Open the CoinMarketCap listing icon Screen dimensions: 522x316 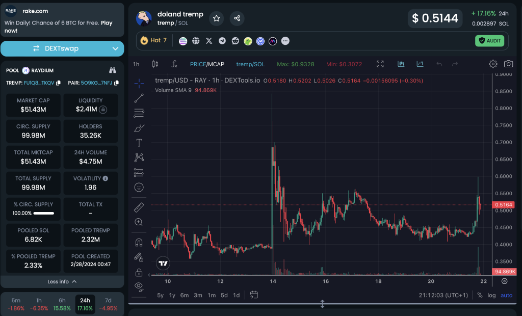[260, 41]
